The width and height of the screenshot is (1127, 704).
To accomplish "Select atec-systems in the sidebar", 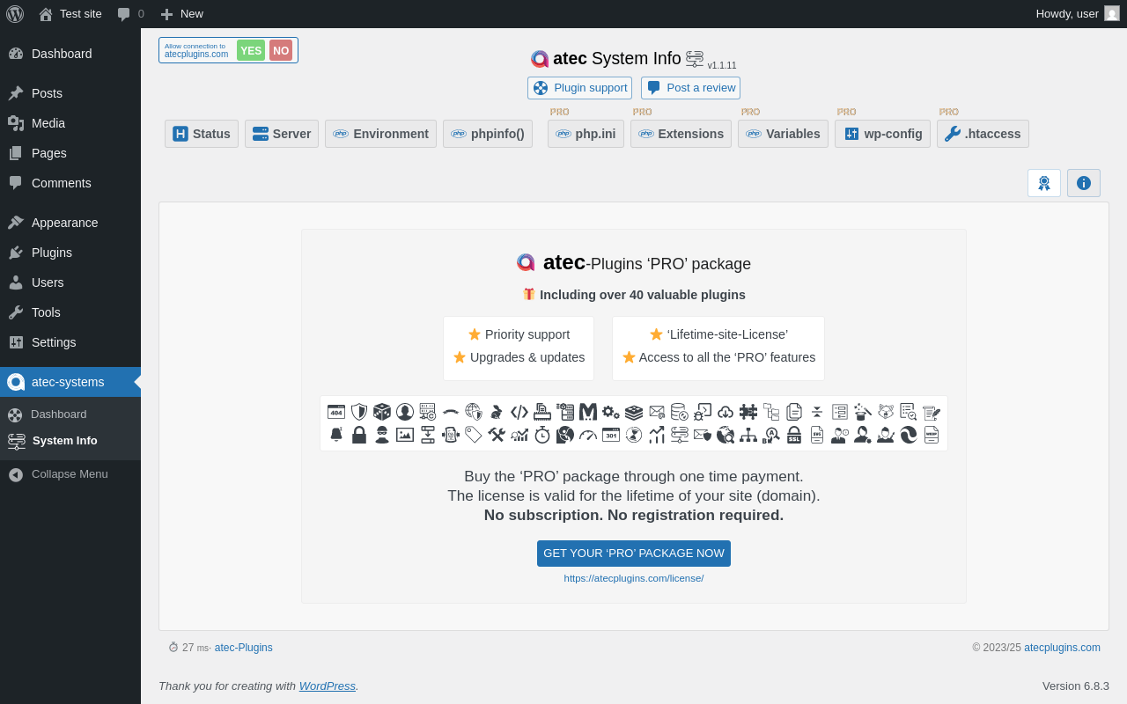I will coord(70,382).
